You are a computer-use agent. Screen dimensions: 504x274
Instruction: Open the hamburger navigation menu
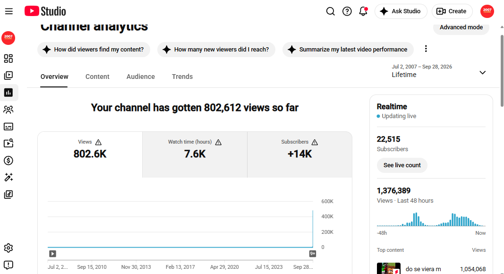tap(9, 11)
